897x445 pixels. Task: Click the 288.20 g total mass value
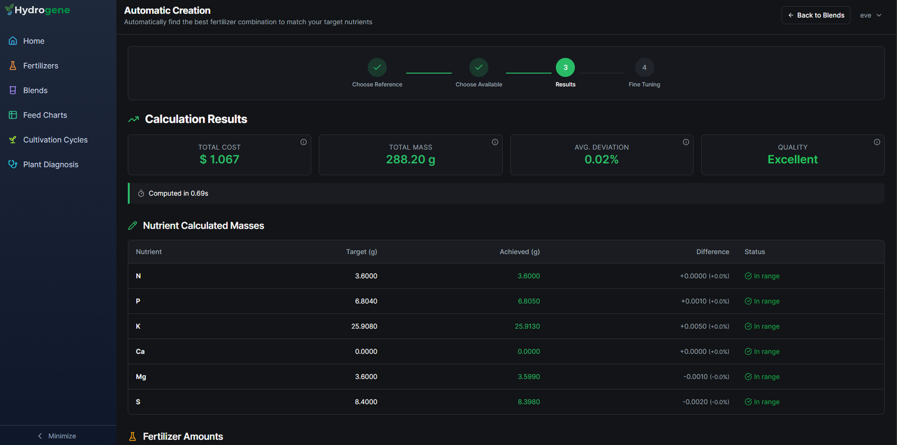click(x=410, y=160)
